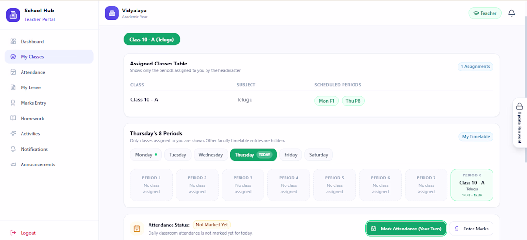
Task: Click the 1 Assignments badge
Action: (x=475, y=66)
